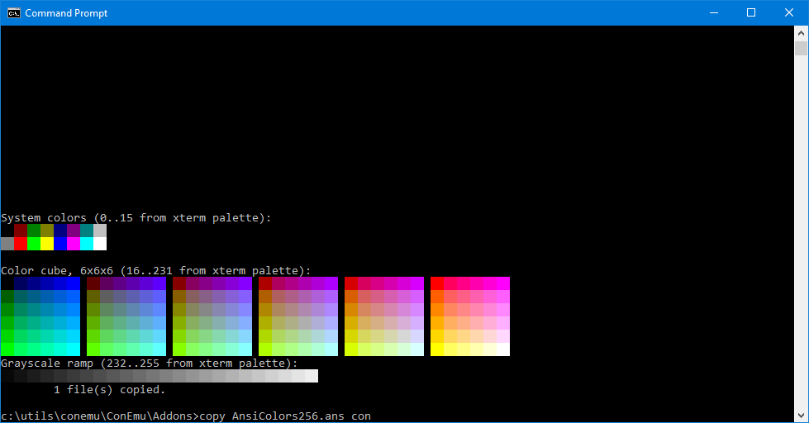809x423 pixels.
Task: Open the Command Prompt system menu icon
Action: (x=13, y=12)
